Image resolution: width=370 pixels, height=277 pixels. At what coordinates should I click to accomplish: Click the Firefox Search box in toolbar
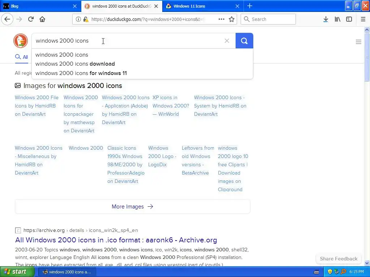click(x=268, y=19)
